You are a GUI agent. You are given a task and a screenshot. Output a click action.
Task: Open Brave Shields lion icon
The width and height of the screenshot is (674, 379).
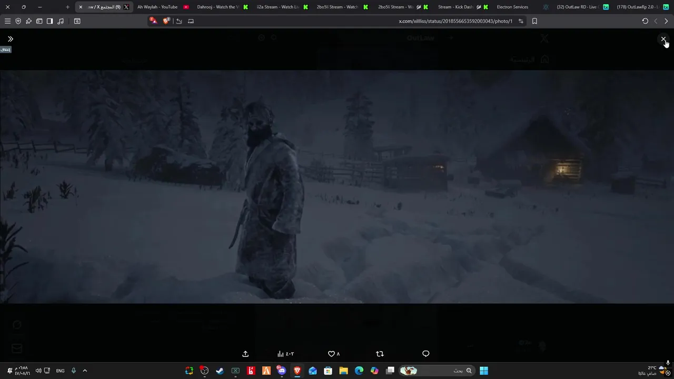(166, 21)
